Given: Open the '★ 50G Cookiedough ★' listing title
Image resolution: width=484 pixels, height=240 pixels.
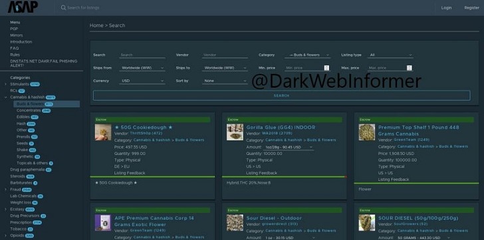Looking at the screenshot, I should click(x=144, y=128).
